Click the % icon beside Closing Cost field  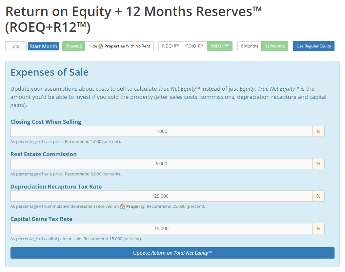[x=318, y=131]
